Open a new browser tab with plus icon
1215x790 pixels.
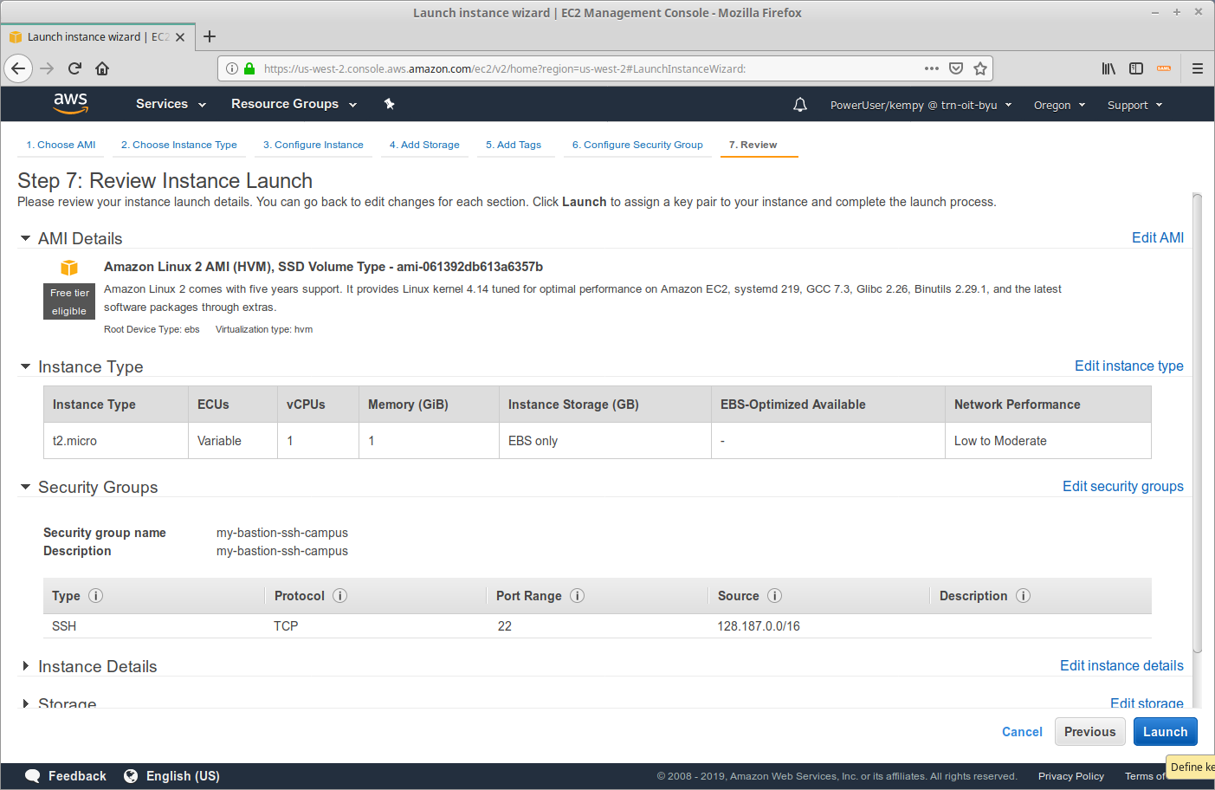point(210,36)
